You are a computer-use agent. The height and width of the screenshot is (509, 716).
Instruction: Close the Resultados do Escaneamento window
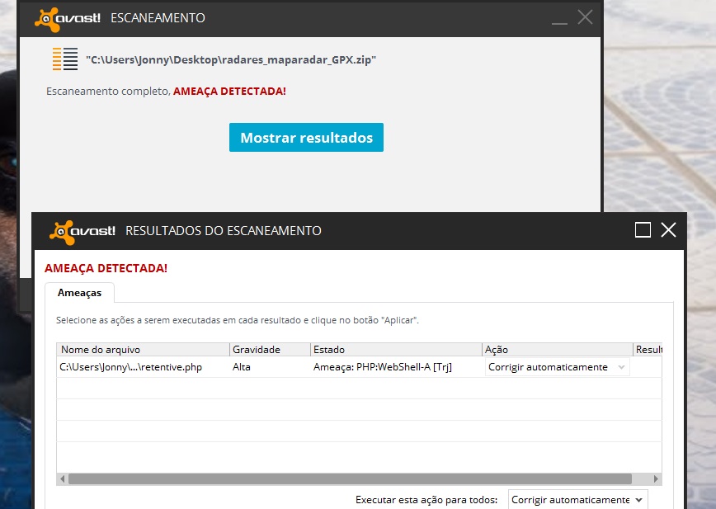pyautogui.click(x=668, y=230)
